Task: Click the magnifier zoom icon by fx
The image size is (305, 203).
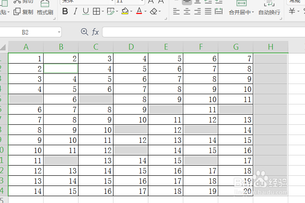Action: point(84,32)
